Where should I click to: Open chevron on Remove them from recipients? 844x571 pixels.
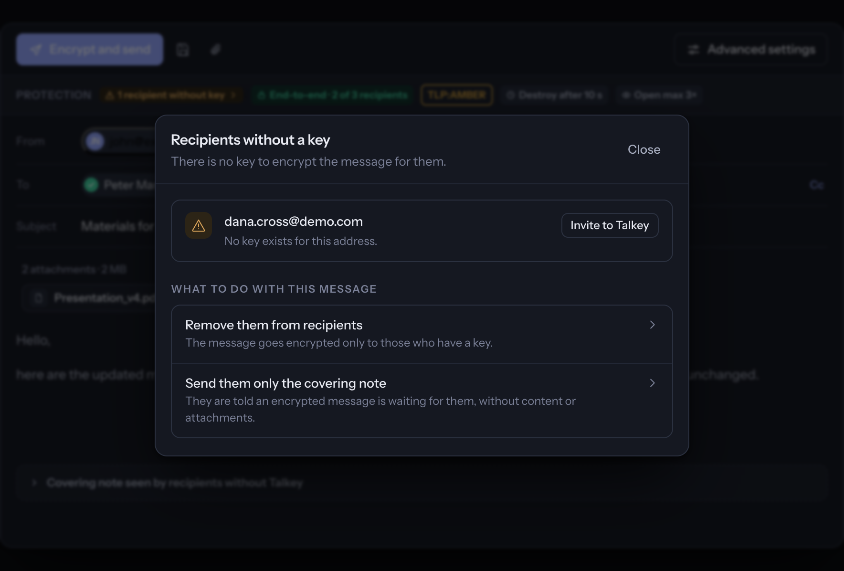coord(652,325)
